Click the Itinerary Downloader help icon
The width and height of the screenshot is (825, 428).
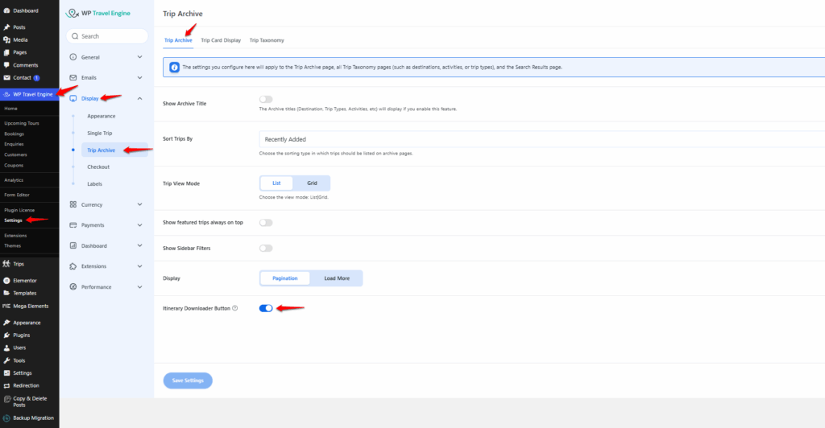point(234,308)
